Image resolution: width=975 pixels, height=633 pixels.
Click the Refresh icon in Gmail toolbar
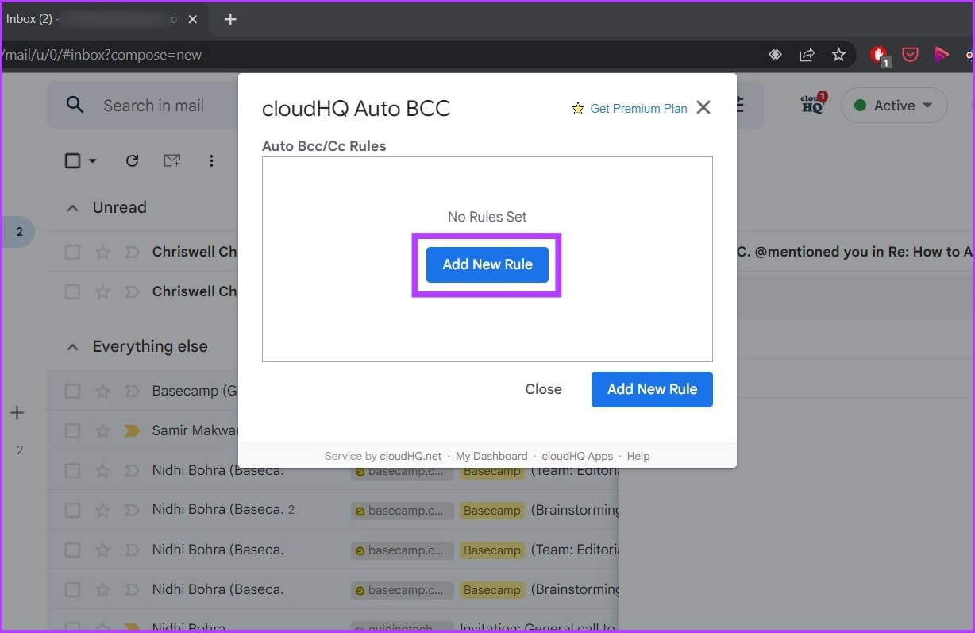[132, 160]
